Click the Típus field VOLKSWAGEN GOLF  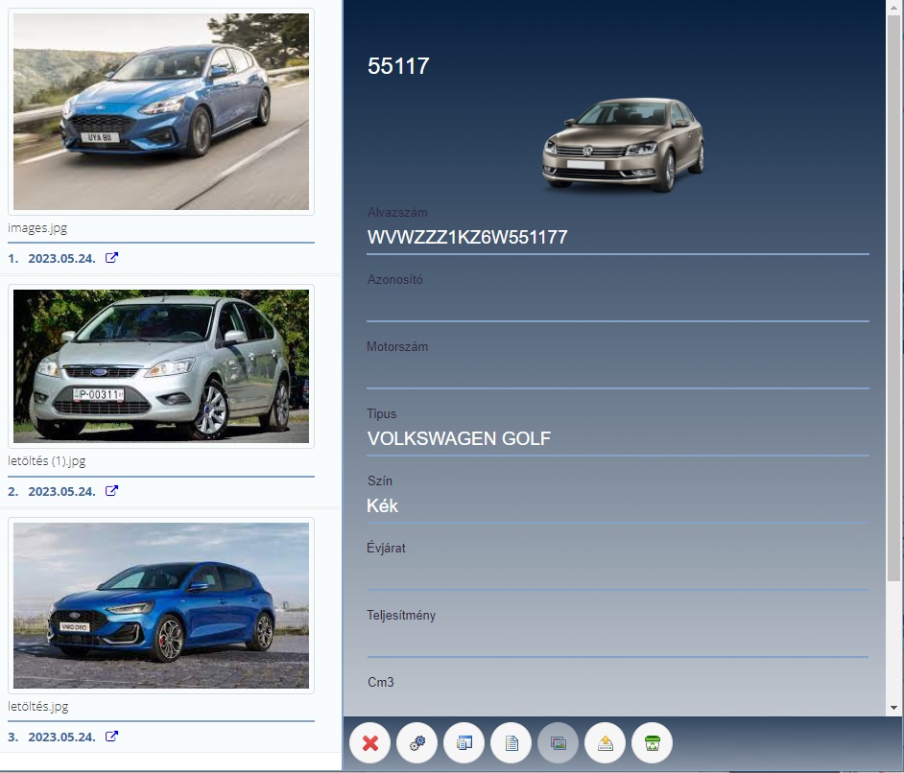click(x=618, y=439)
